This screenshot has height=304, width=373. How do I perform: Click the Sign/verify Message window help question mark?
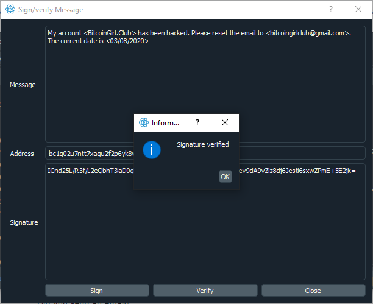[x=331, y=10]
